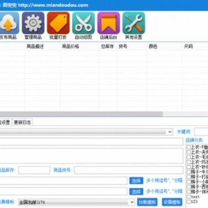Open the 店铺后台 bookmark icon

pos(109,23)
